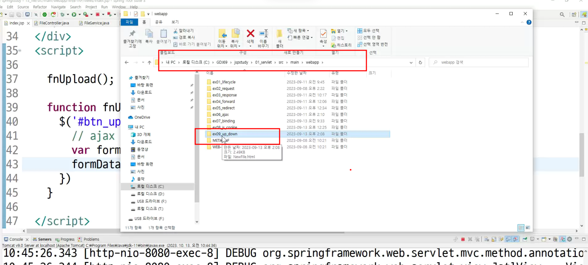Open the FileController.java editor tab
The height and width of the screenshot is (265, 588).
click(x=54, y=23)
